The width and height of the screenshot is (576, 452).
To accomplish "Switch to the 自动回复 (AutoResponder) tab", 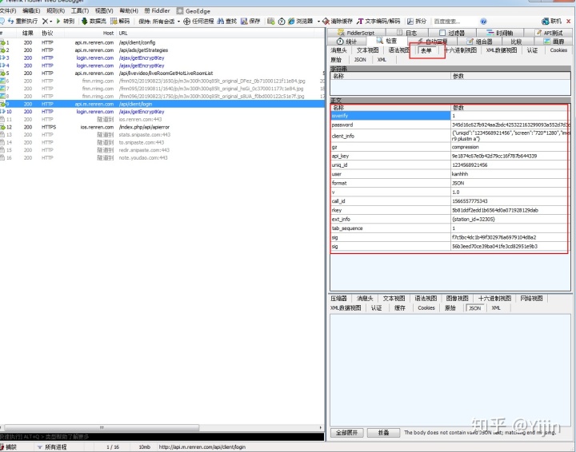I will pos(432,42).
